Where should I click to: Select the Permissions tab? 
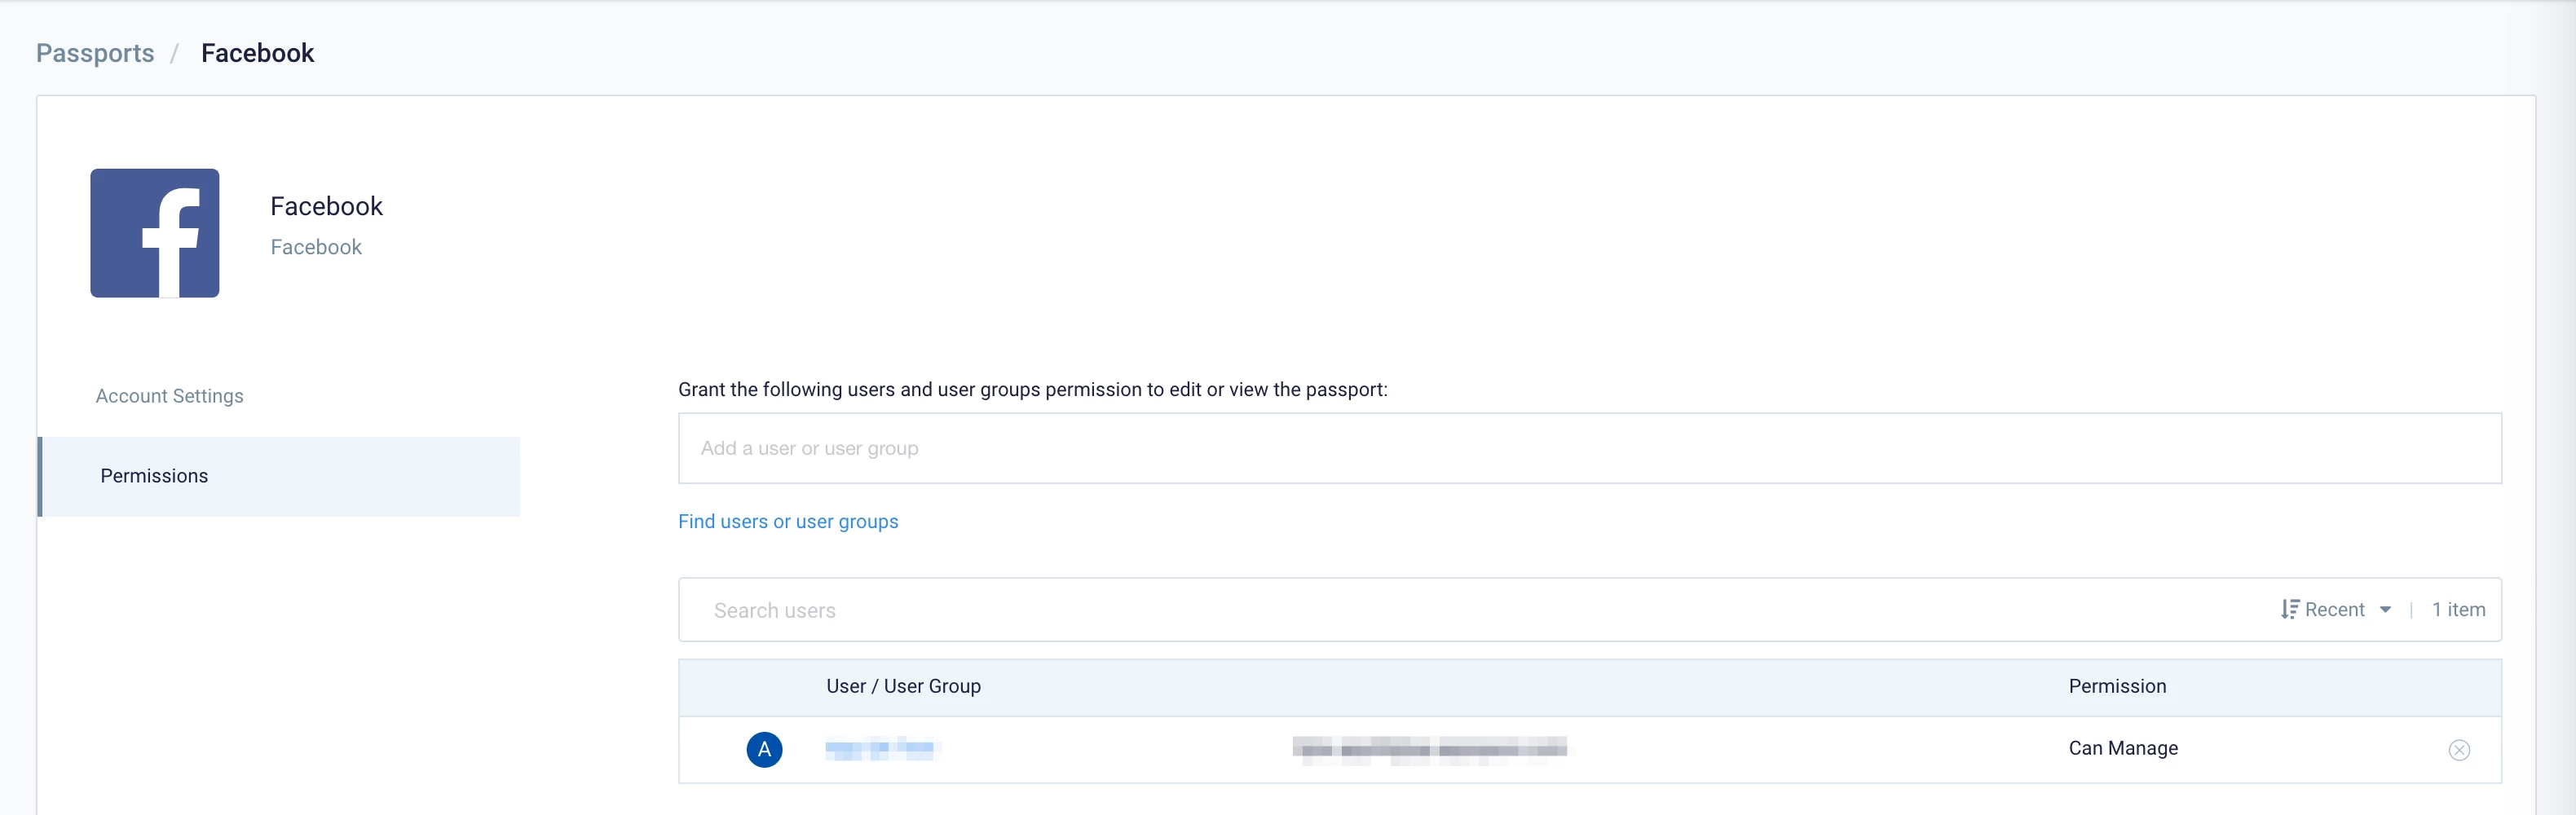click(279, 476)
